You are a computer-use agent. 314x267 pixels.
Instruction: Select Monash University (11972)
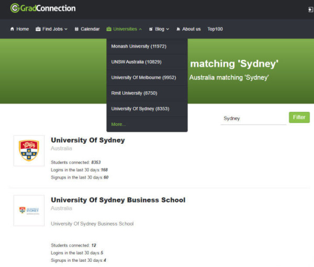(147, 46)
